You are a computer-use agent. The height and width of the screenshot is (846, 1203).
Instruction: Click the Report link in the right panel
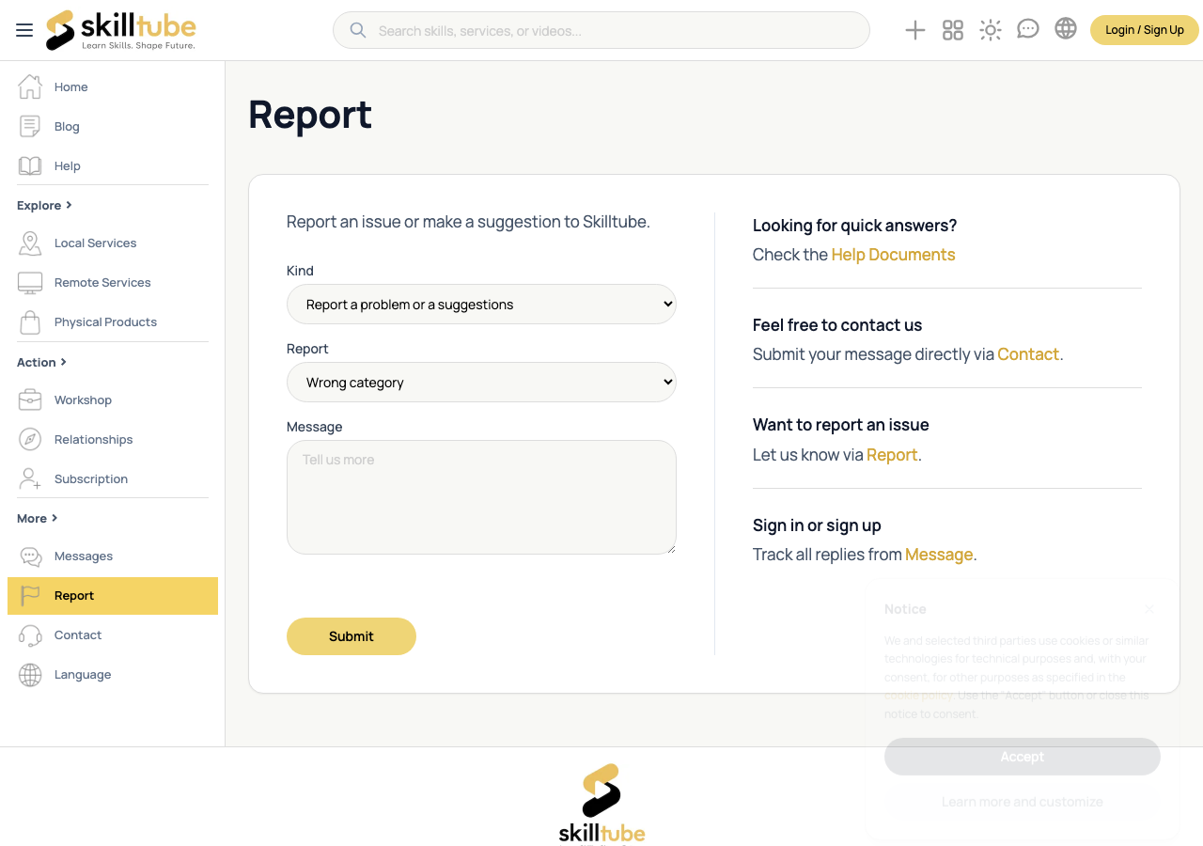[892, 455]
